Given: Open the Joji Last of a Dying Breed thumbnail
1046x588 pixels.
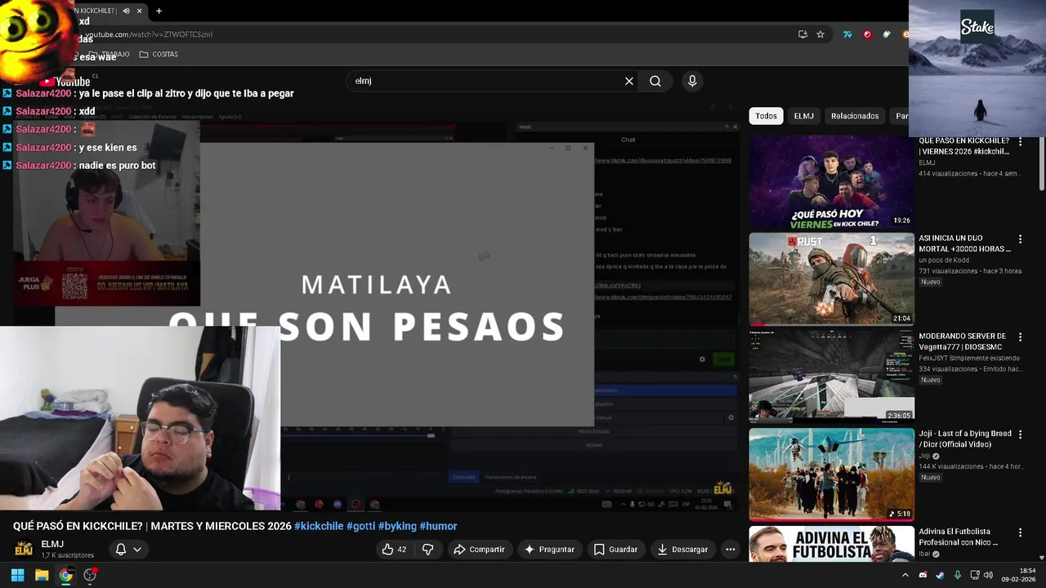Looking at the screenshot, I should point(831,474).
